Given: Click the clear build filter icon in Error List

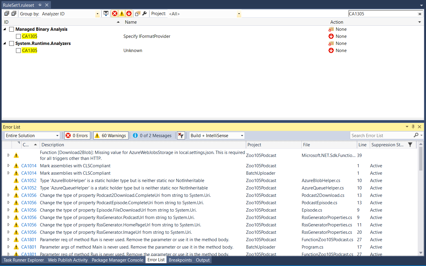Looking at the screenshot, I should (181, 135).
